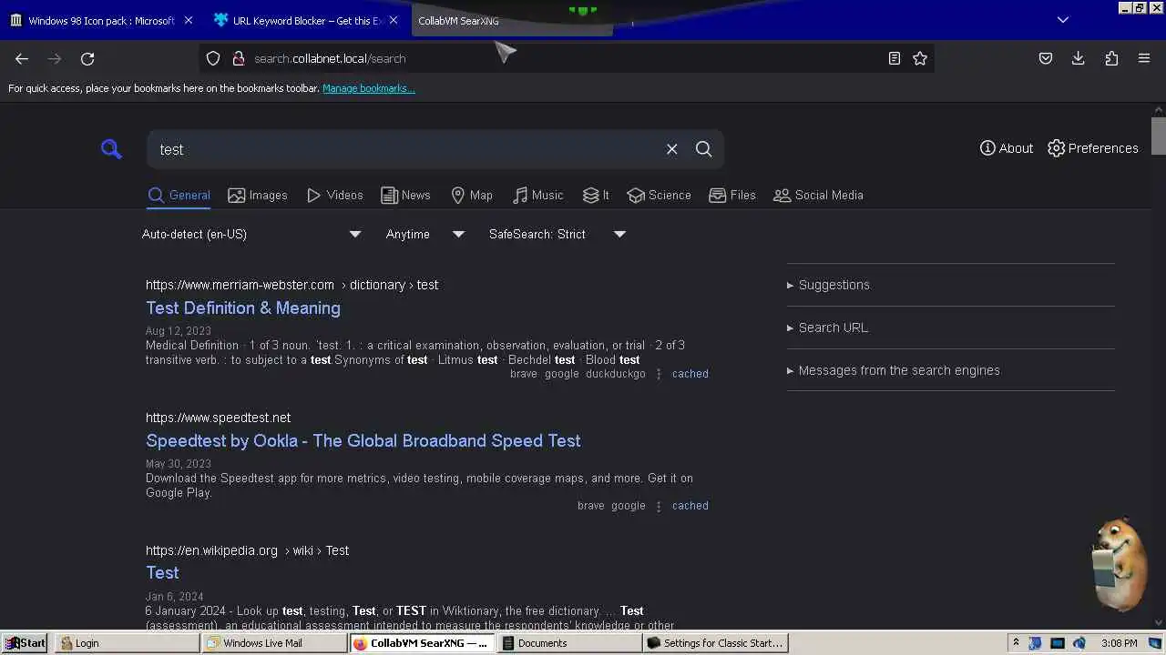This screenshot has height=655, width=1166.
Task: Click the speaker volume tray icon
Action: [1079, 643]
